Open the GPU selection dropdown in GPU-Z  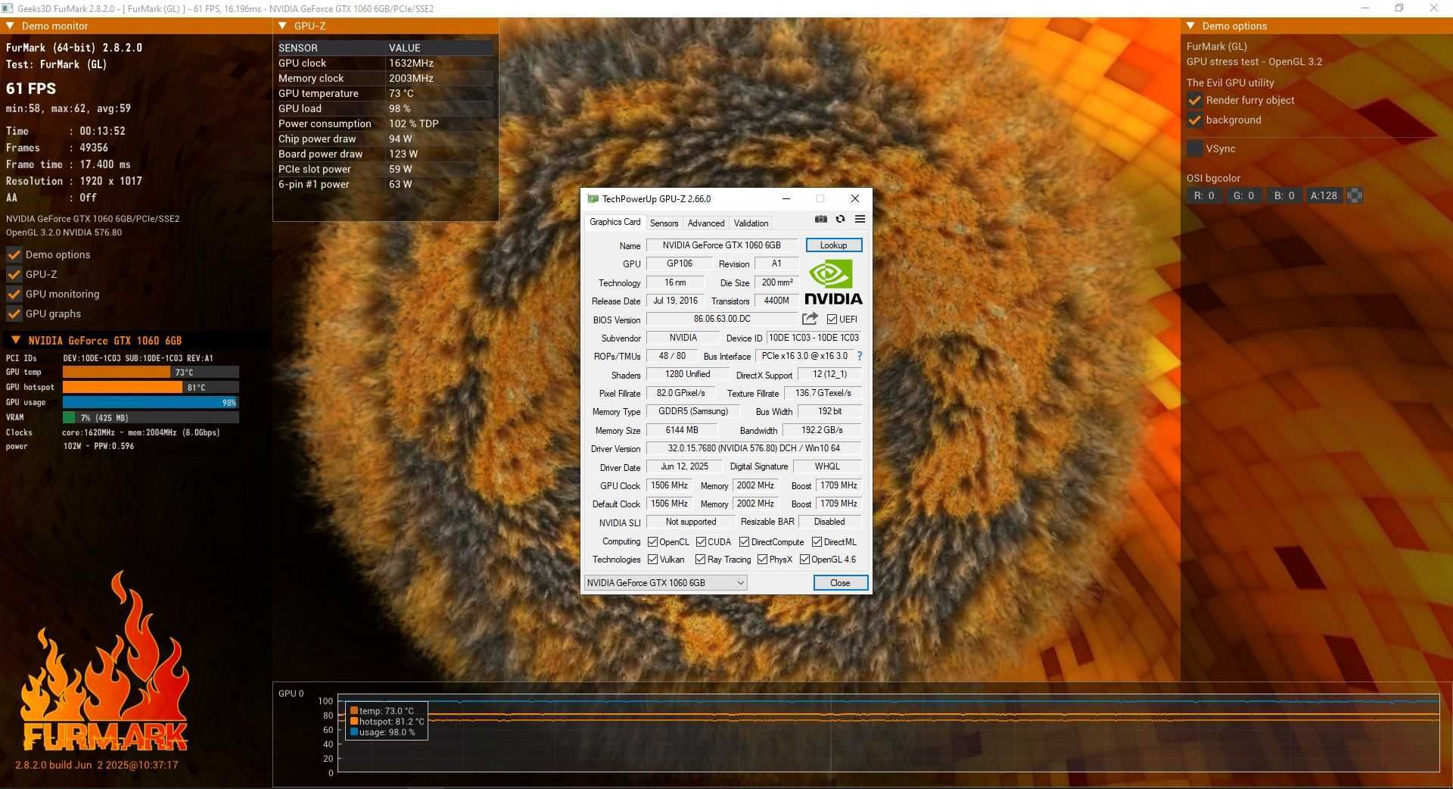665,582
